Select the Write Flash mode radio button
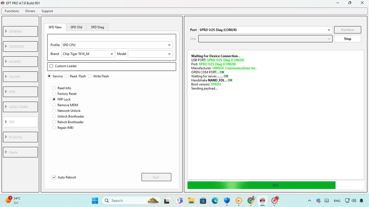The image size is (369, 207). 90,76
